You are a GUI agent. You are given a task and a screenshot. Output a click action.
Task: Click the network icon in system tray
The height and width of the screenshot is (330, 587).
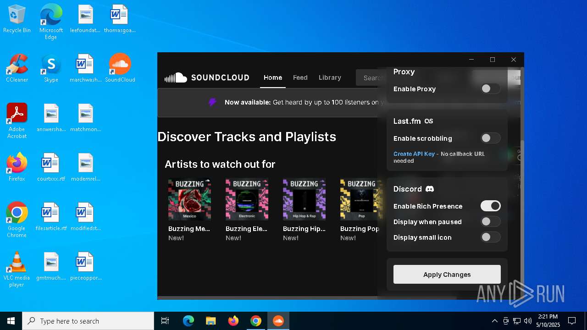pos(517,321)
